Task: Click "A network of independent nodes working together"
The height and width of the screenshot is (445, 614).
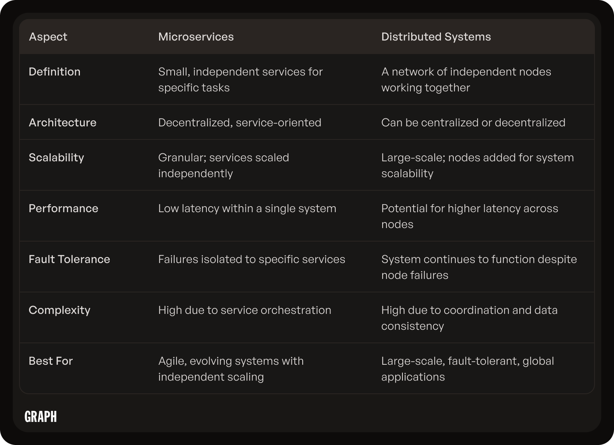Action: point(466,79)
